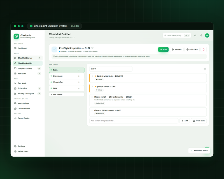Select the Nose section
This screenshot has height=179, width=224.
[x=67, y=88]
